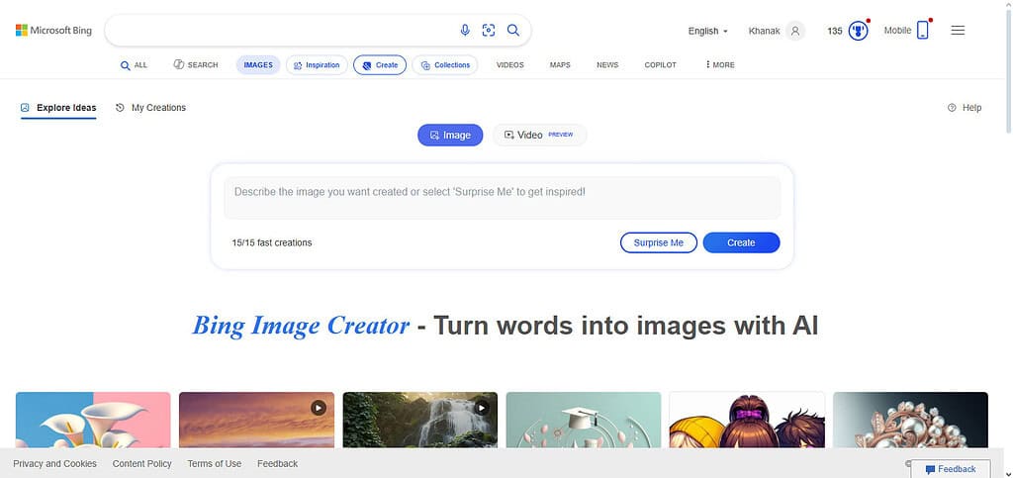The width and height of the screenshot is (1013, 478).
Task: Open the Terms of Use link
Action: 215,464
